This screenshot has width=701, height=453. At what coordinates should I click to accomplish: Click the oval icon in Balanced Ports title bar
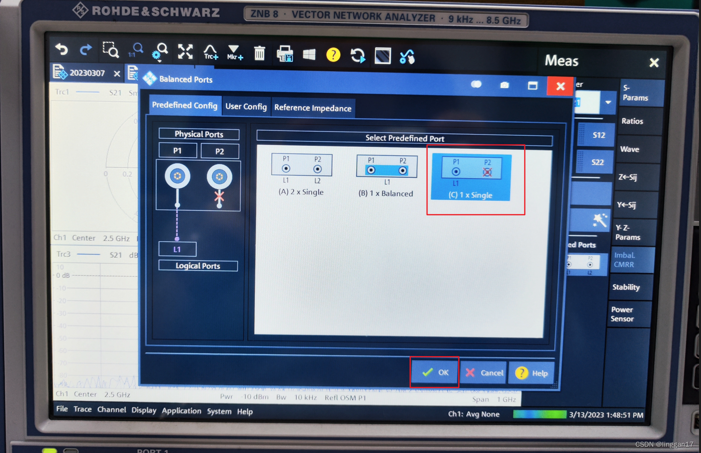point(476,84)
